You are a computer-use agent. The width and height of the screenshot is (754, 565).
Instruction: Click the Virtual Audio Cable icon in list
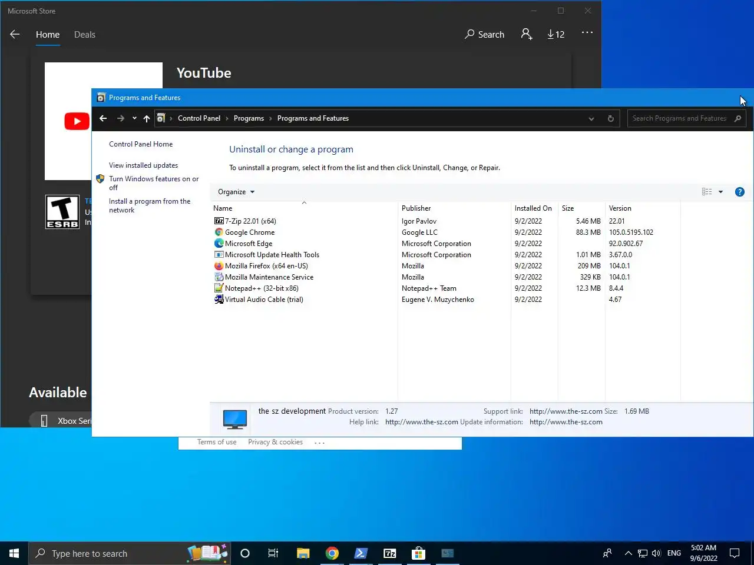coord(219,300)
